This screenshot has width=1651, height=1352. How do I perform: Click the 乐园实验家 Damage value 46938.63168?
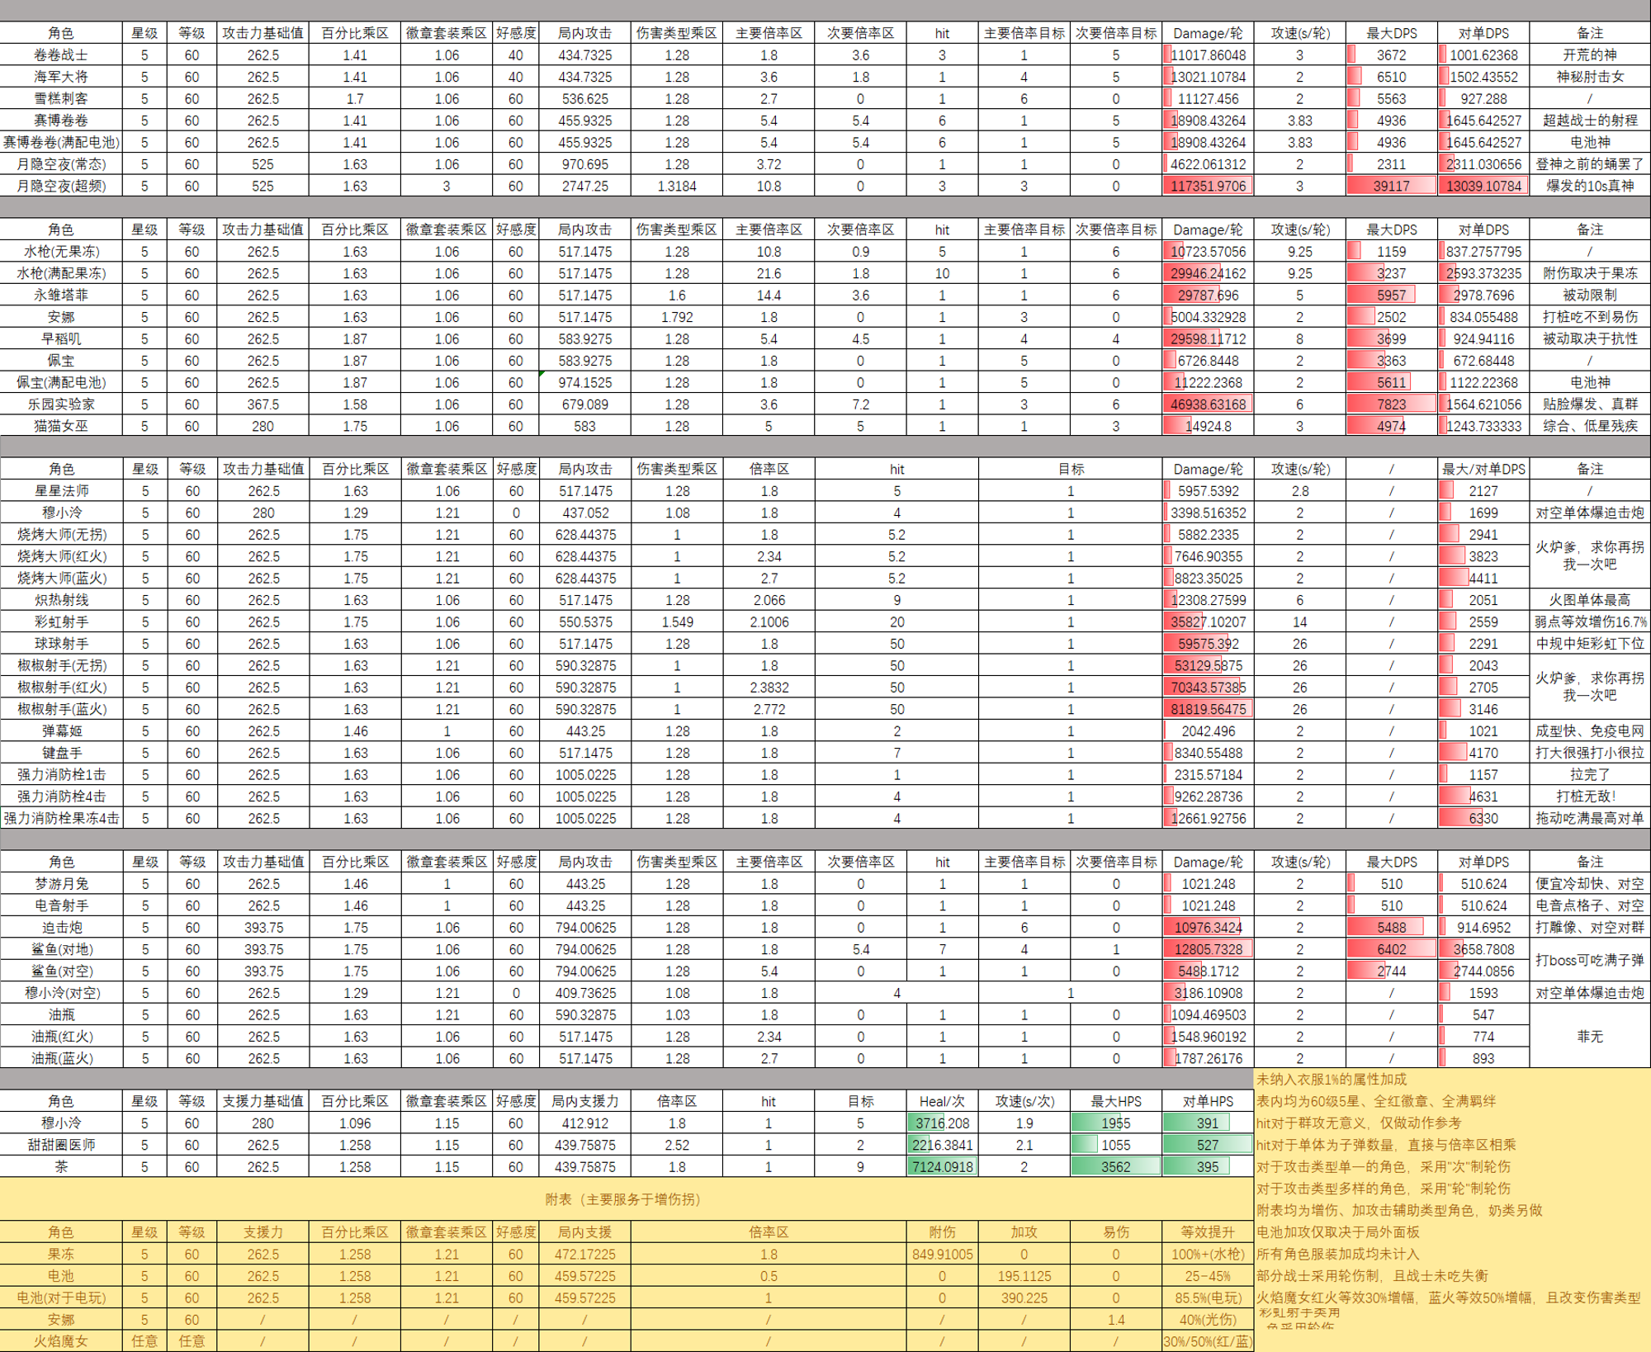click(1207, 404)
